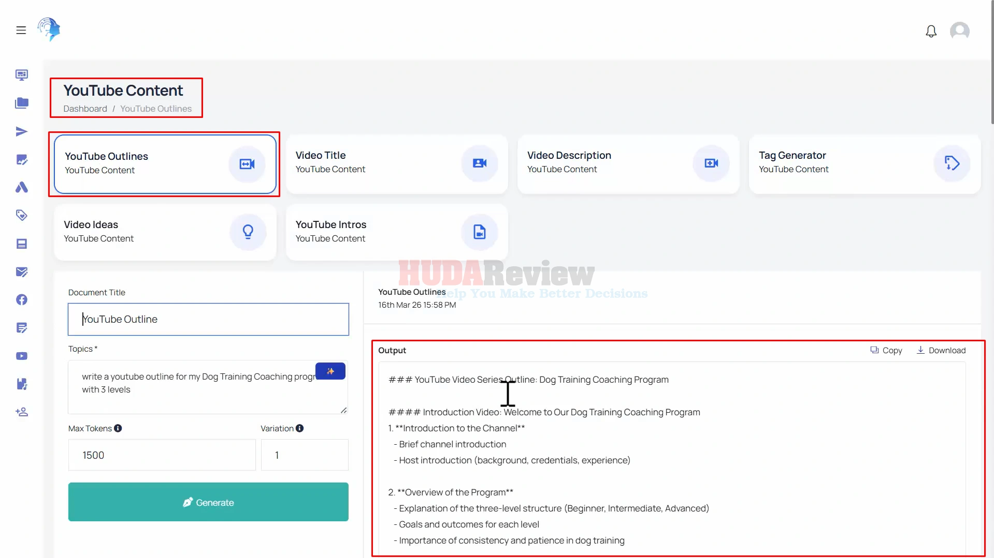994x558 pixels.
Task: Select the Tag Generator card
Action: coord(865,164)
